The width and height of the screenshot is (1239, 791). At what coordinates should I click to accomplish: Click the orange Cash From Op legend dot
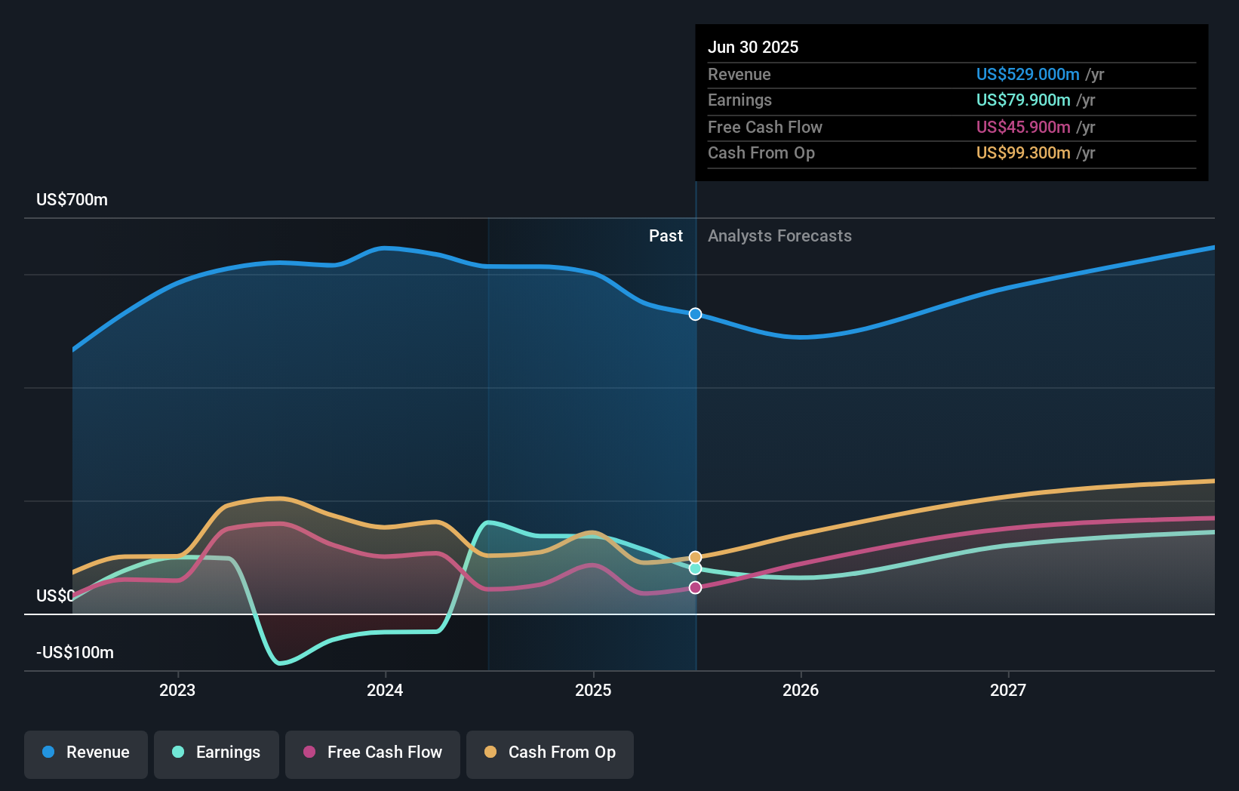click(x=490, y=753)
